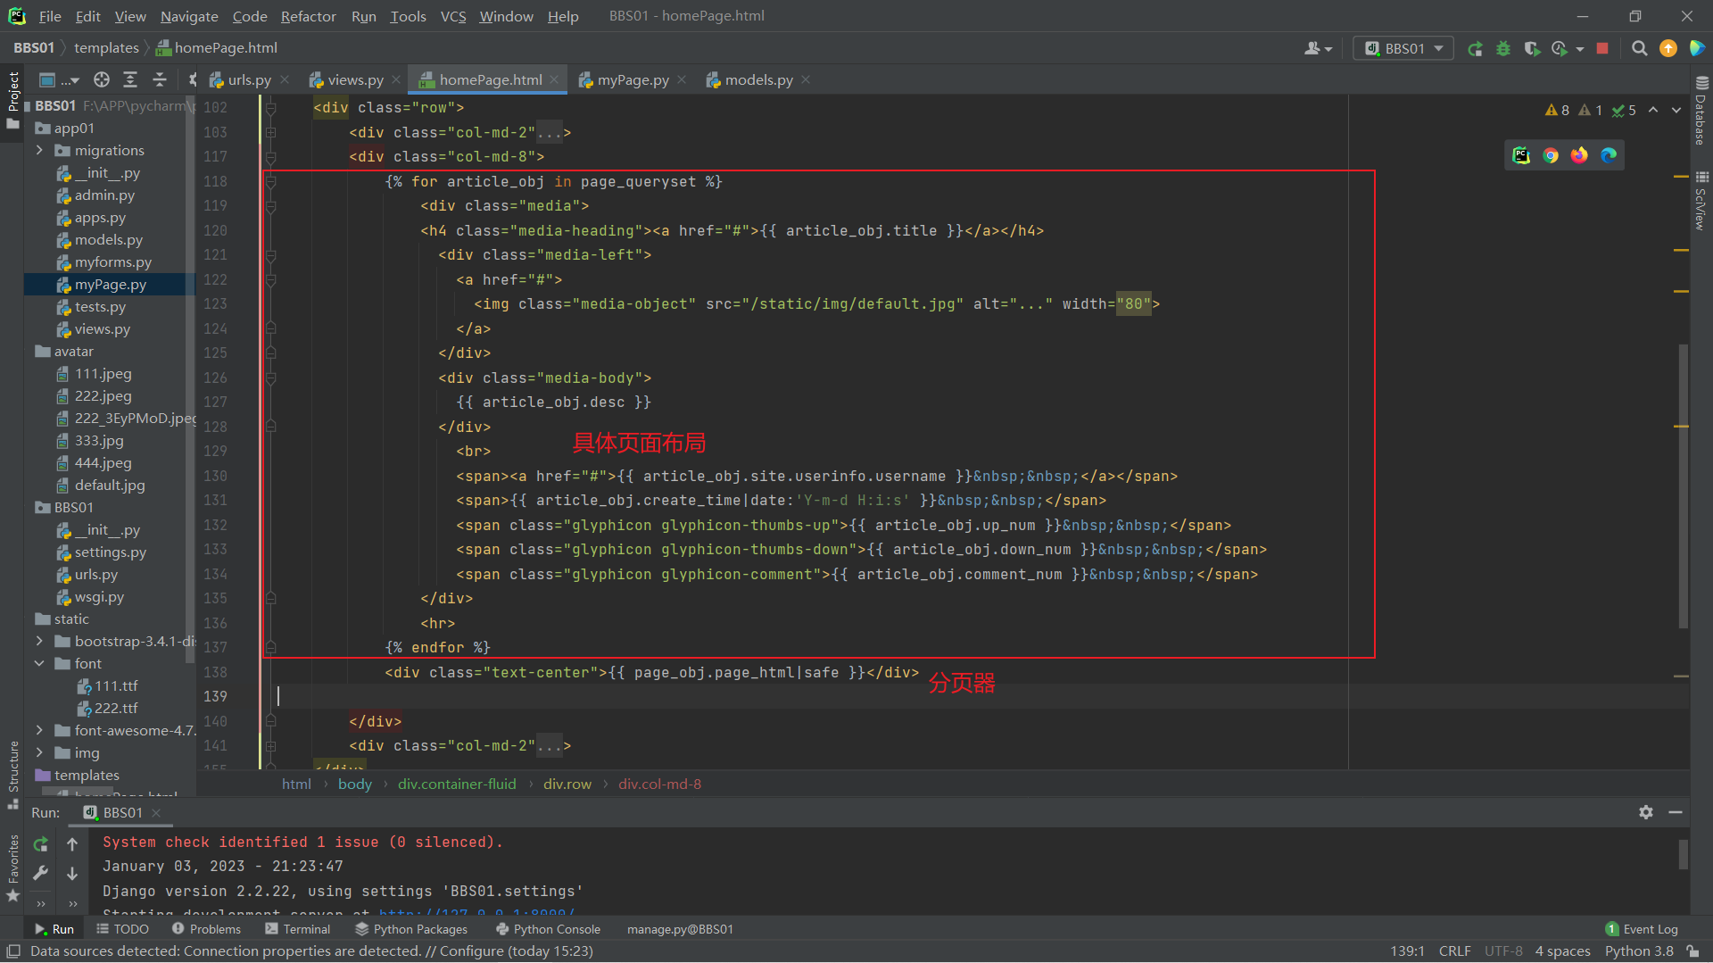Open Run panel settings gear
This screenshot has width=1713, height=963.
click(1645, 812)
